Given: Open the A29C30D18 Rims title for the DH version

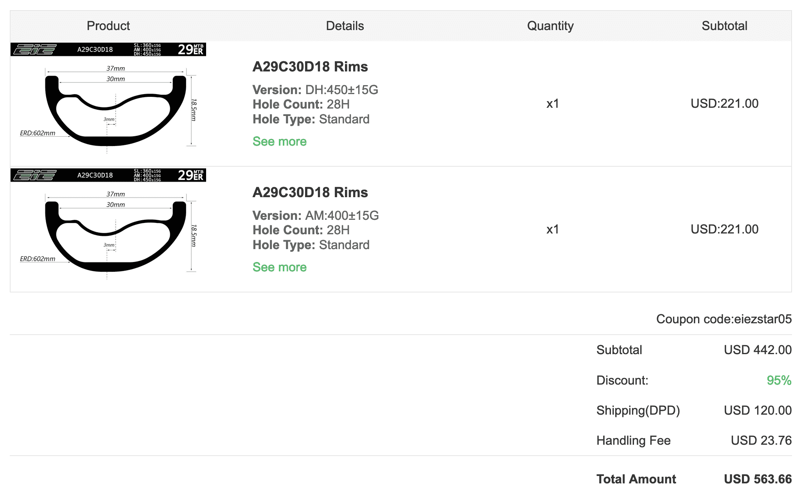Looking at the screenshot, I should 310,67.
